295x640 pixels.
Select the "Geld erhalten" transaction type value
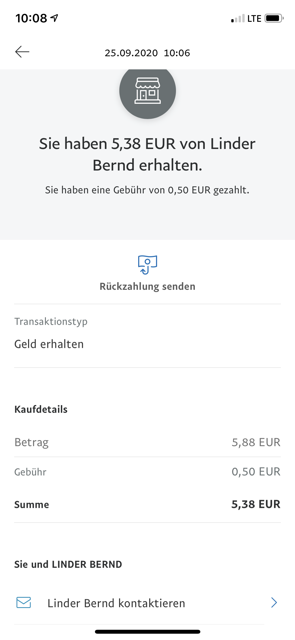coord(49,344)
